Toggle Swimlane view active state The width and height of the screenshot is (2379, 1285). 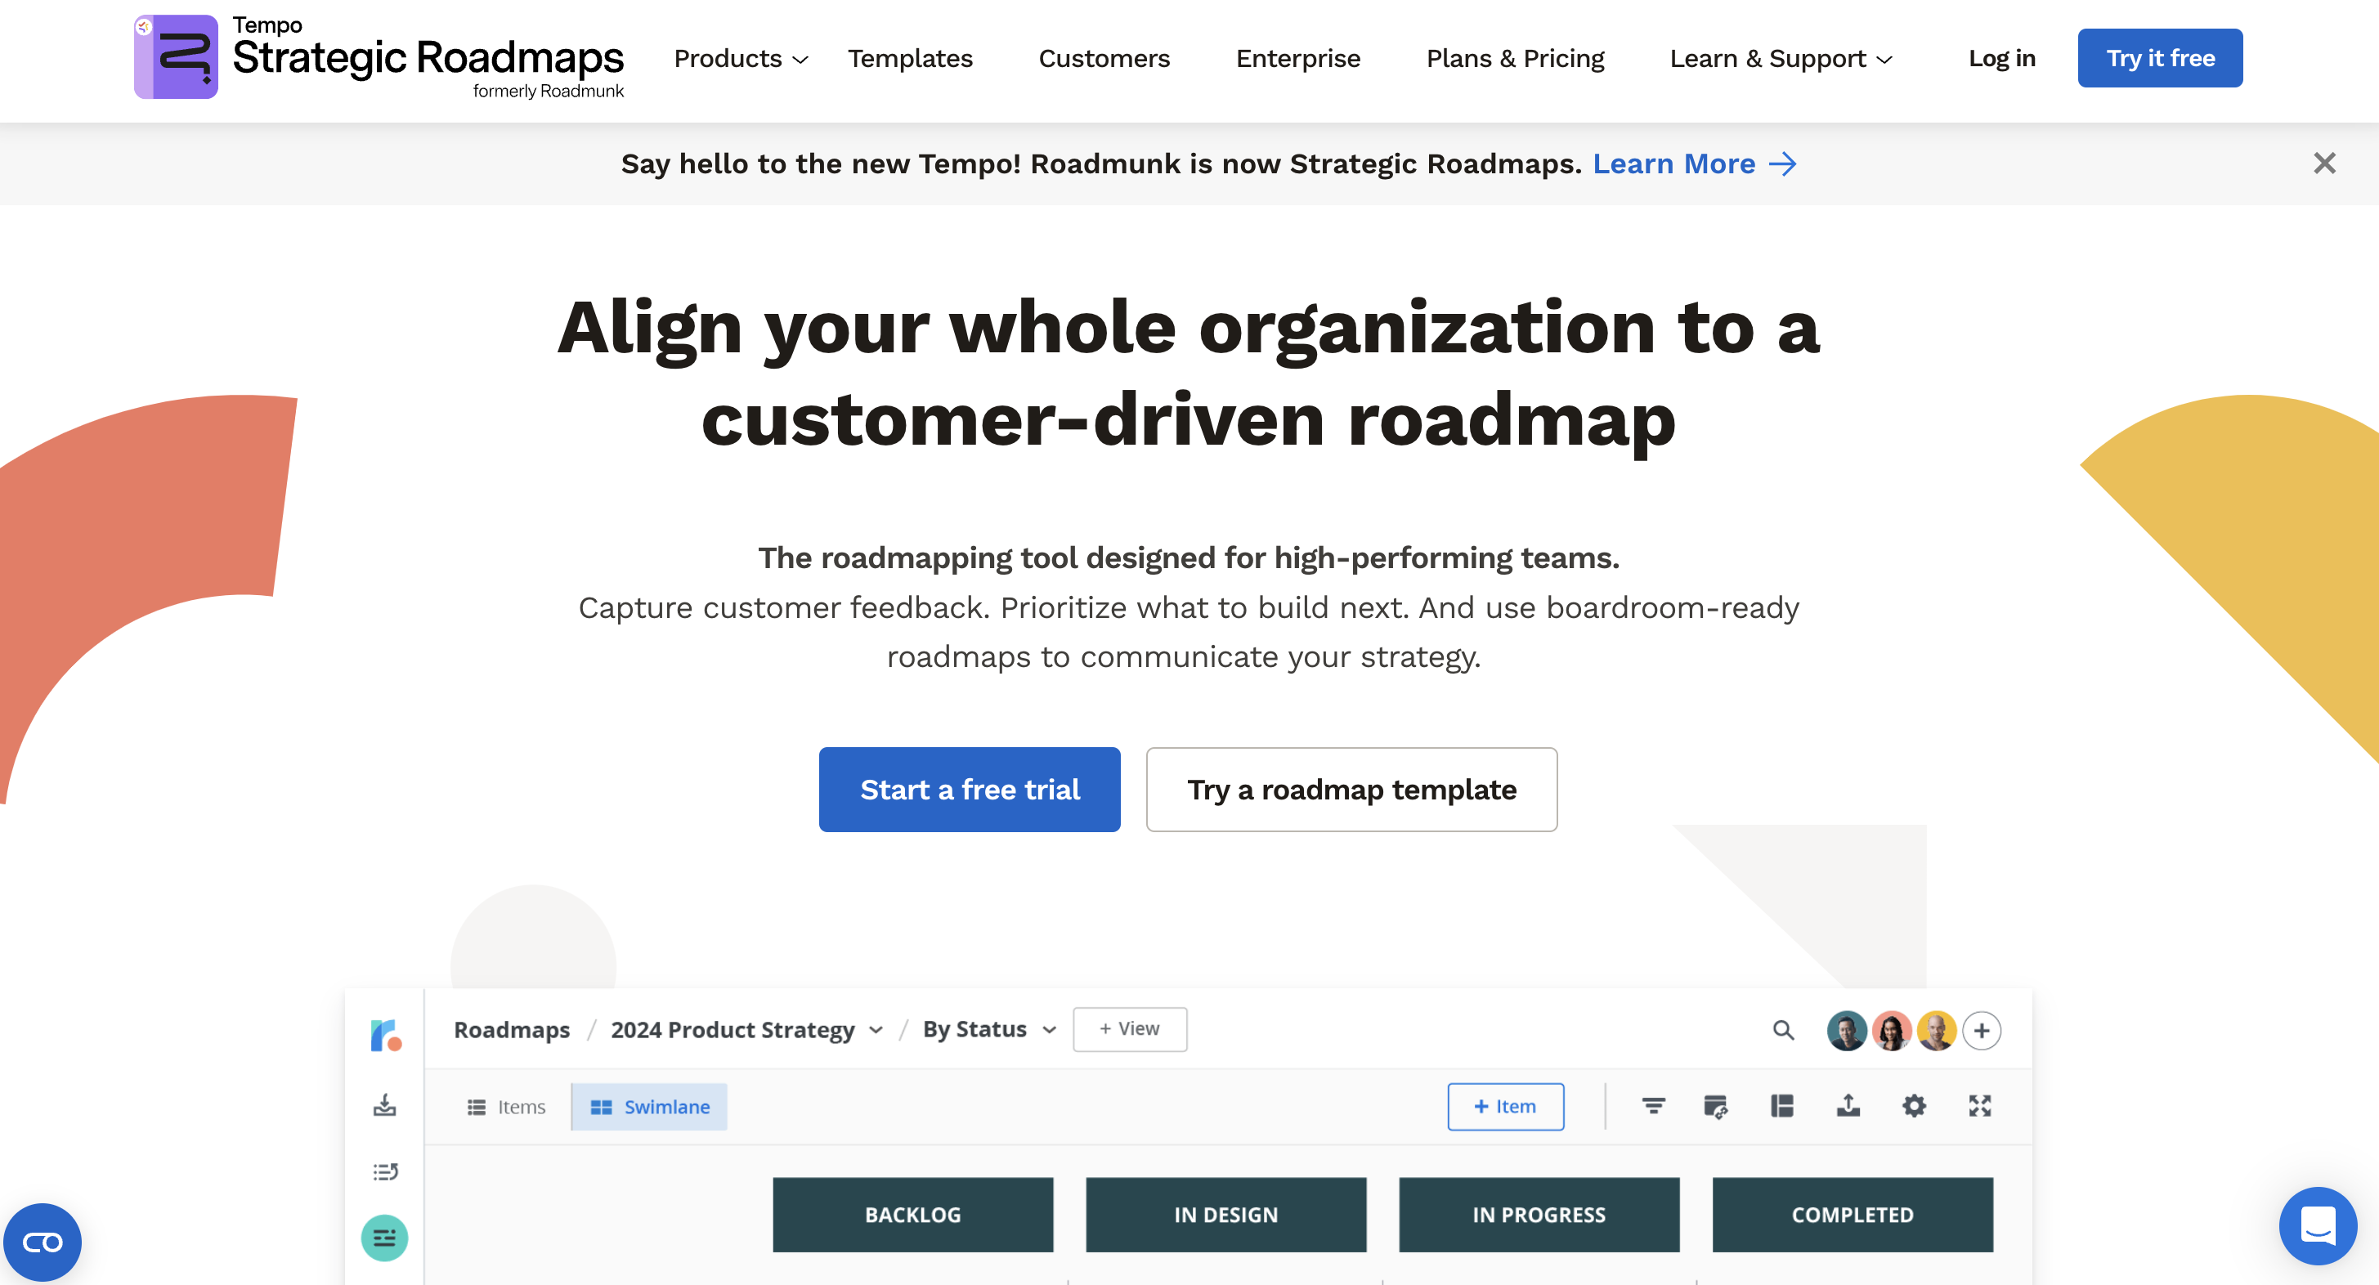(x=650, y=1106)
